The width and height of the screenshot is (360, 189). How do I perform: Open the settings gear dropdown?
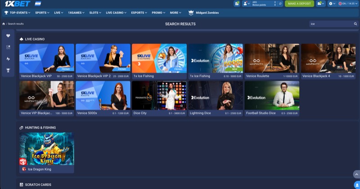[x=332, y=4]
